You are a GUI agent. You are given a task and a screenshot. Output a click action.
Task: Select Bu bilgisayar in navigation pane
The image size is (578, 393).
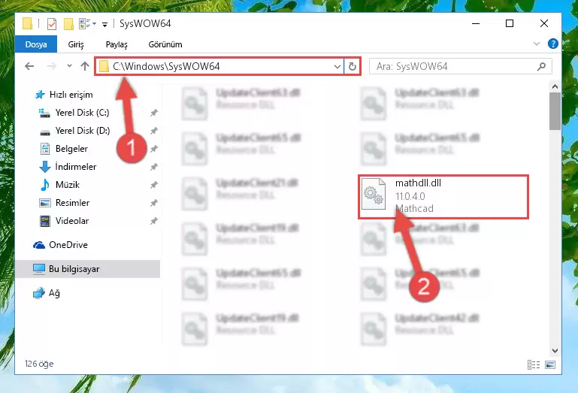click(88, 269)
